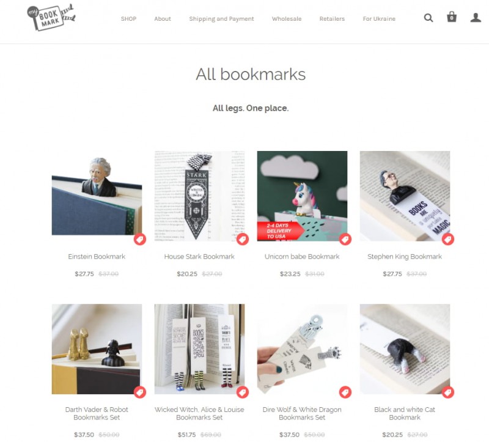Click sale tag on Black and white Cat
Image resolution: width=489 pixels, height=442 pixels.
pyautogui.click(x=448, y=392)
